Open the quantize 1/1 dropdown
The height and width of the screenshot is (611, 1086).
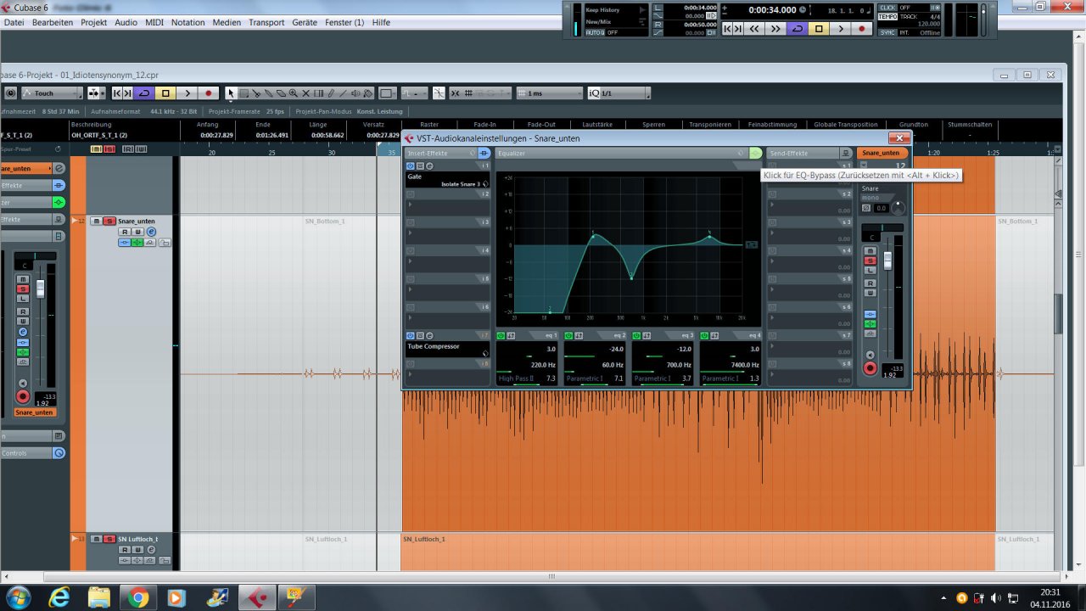coord(617,93)
